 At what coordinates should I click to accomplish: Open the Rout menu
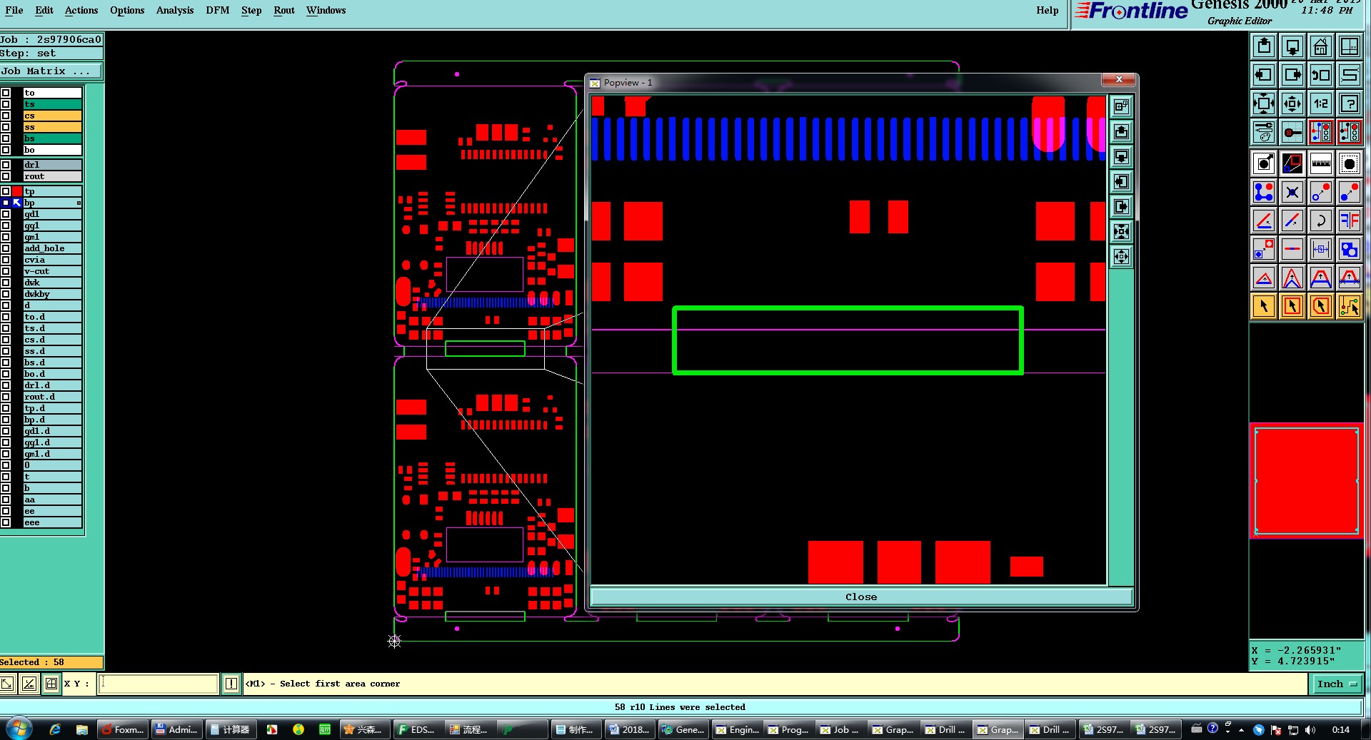point(284,10)
